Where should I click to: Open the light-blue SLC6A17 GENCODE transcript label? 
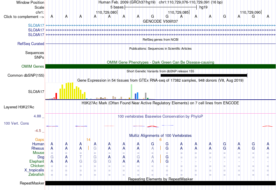pos(36,26)
